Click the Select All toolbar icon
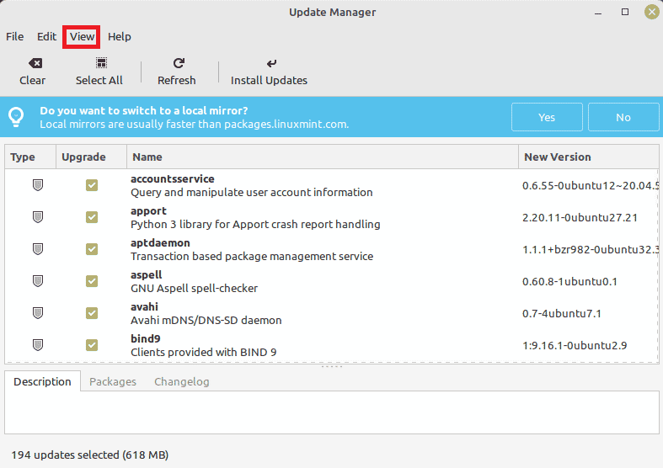Viewport: 663px width, 468px height. click(101, 63)
